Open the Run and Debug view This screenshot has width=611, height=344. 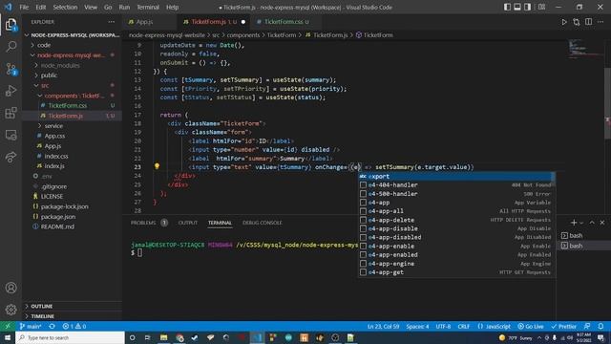coord(11,91)
